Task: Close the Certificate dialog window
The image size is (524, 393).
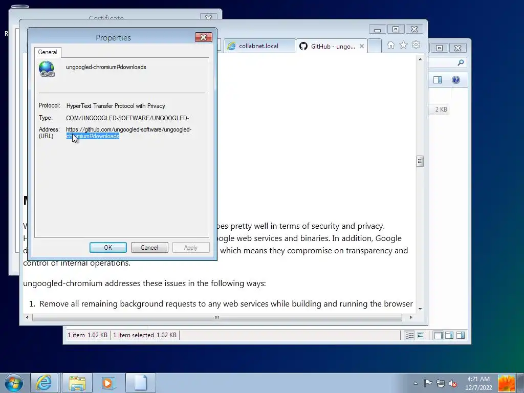Action: click(x=209, y=17)
